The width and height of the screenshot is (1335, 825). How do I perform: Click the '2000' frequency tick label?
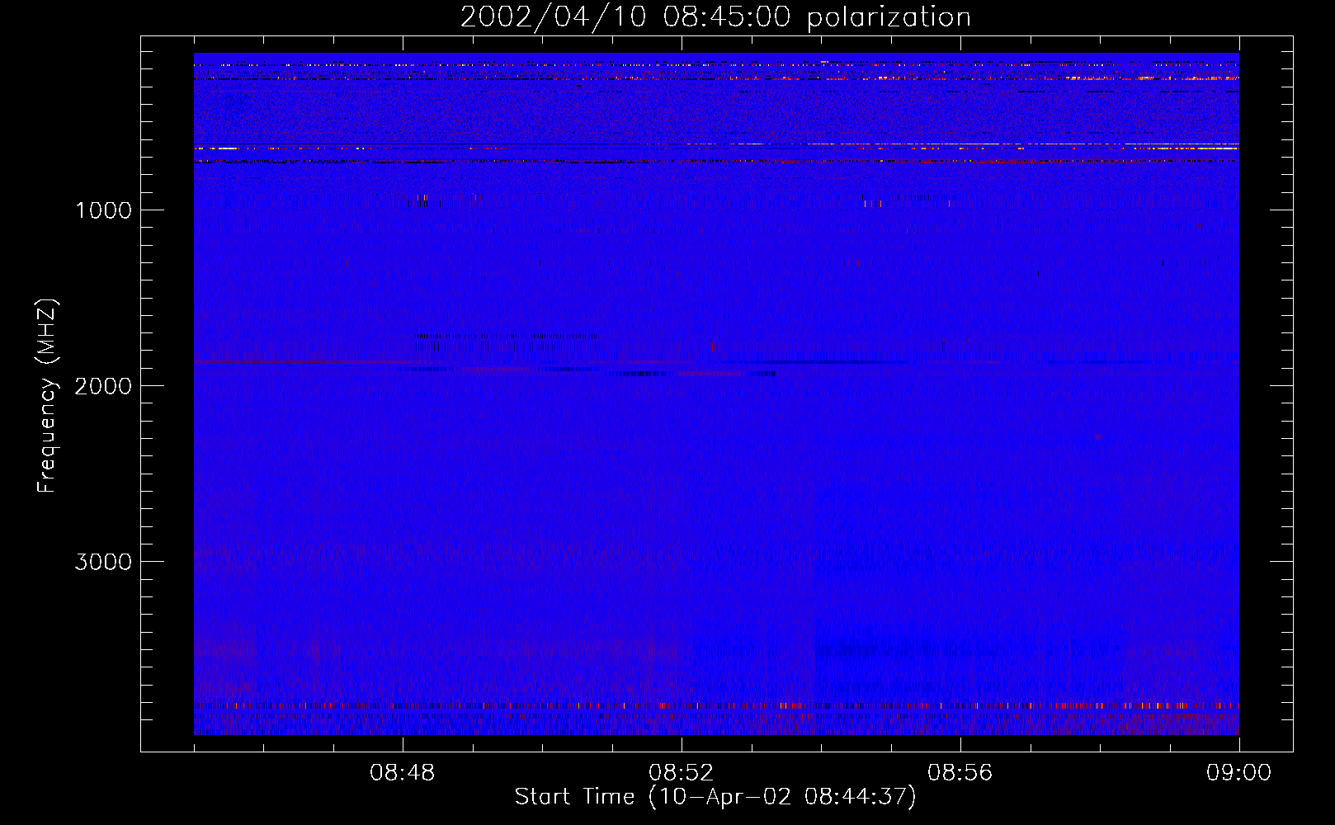(x=103, y=386)
